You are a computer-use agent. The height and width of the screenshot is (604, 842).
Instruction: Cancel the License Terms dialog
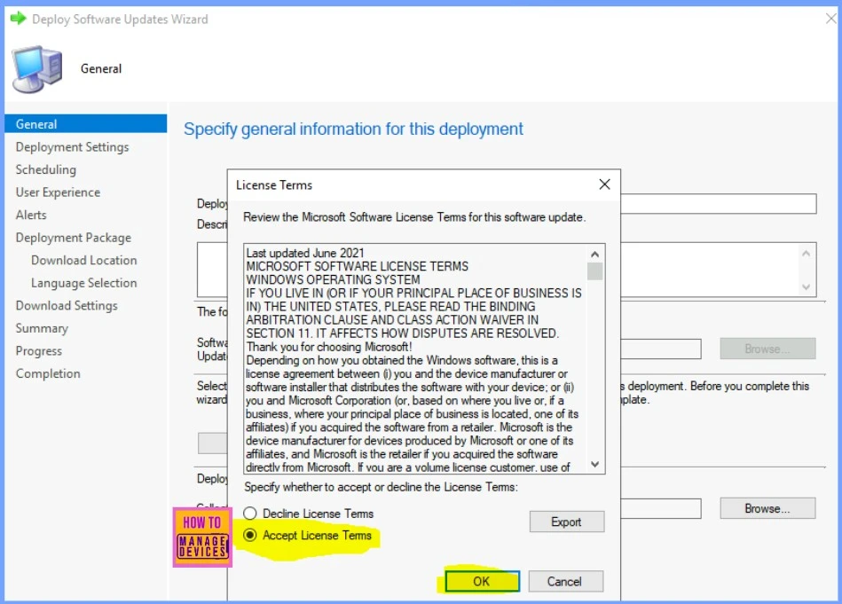pyautogui.click(x=565, y=582)
